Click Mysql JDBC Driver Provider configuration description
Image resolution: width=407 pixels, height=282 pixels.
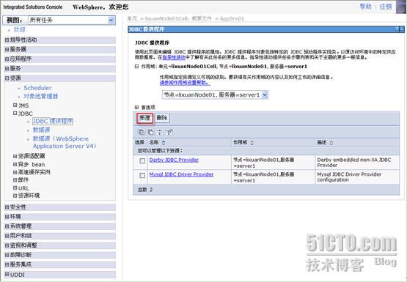click(349, 177)
